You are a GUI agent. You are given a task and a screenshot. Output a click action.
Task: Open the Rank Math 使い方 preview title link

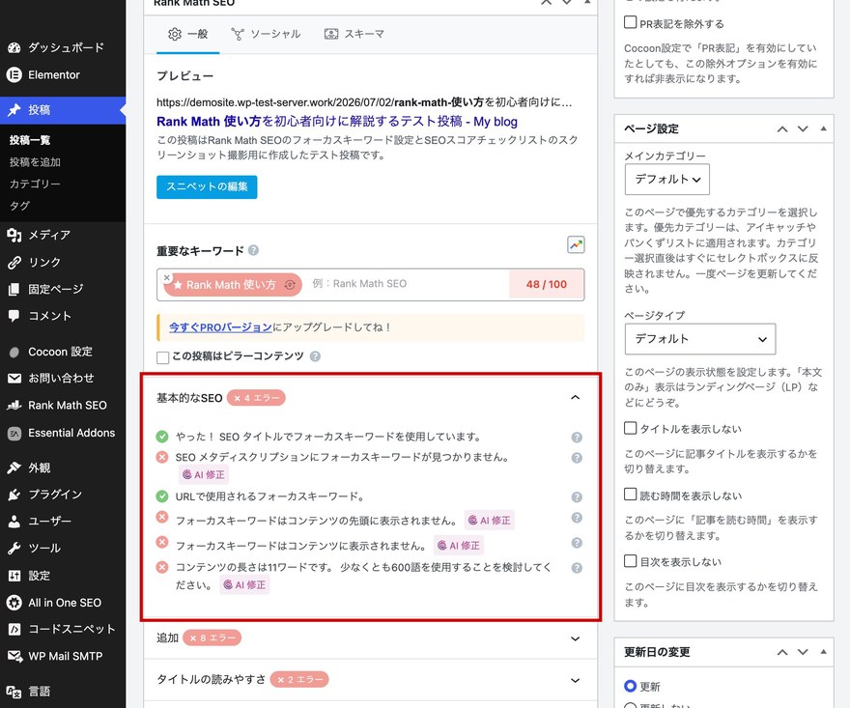coord(337,122)
